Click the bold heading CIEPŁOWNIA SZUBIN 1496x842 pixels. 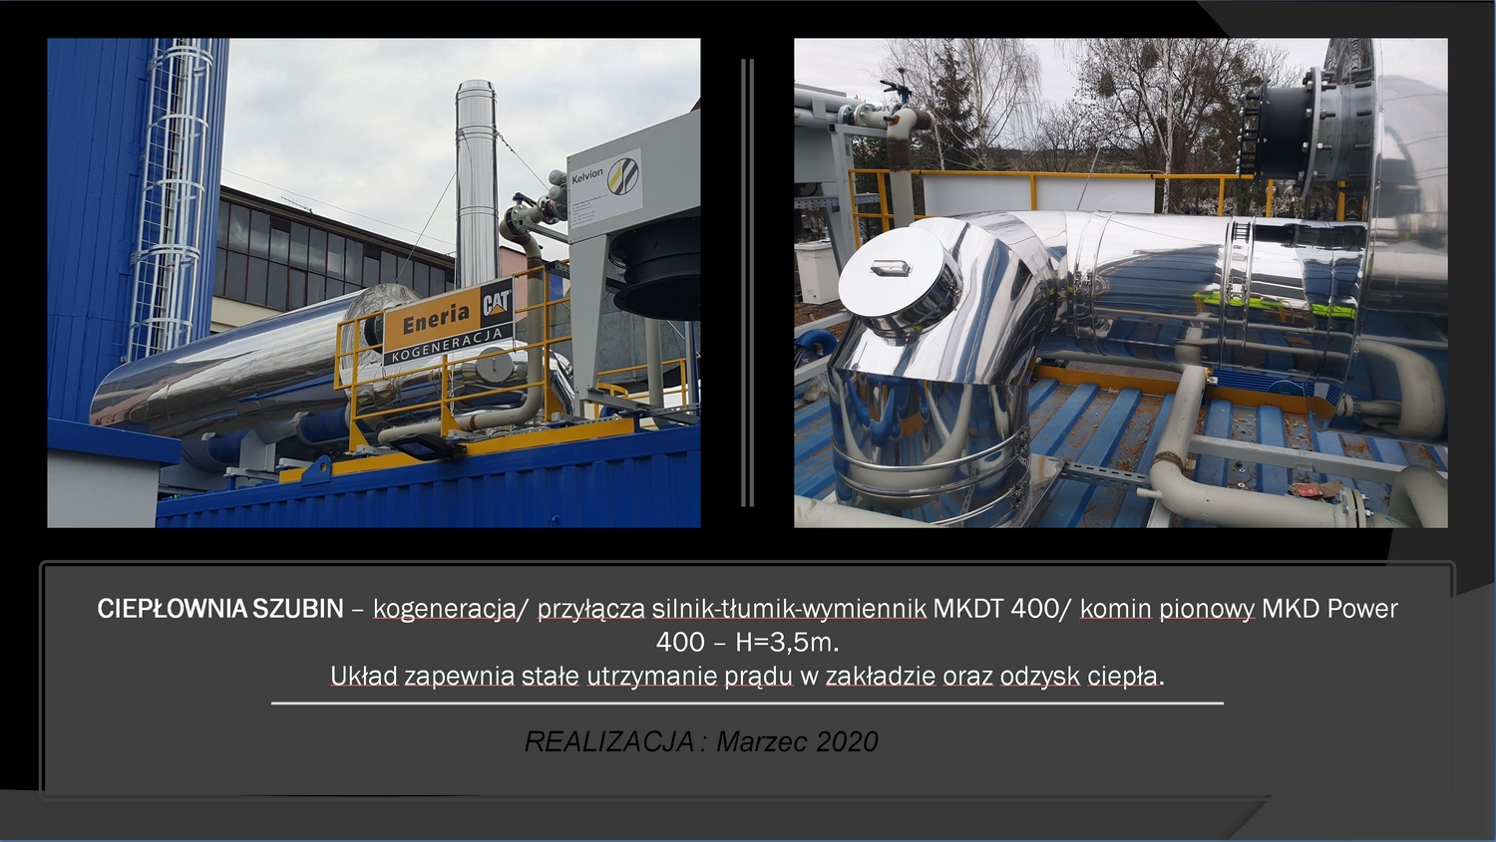point(220,608)
